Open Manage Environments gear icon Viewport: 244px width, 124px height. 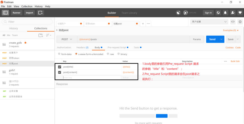point(240,22)
